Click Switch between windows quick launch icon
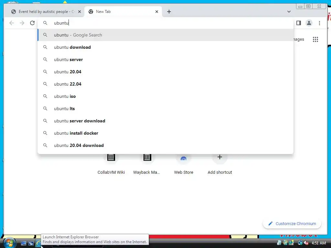This screenshot has height=248, width=331. [x=31, y=243]
